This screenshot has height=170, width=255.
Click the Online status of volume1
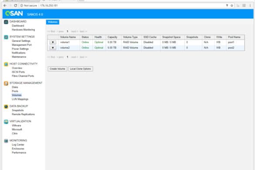tap(85, 42)
